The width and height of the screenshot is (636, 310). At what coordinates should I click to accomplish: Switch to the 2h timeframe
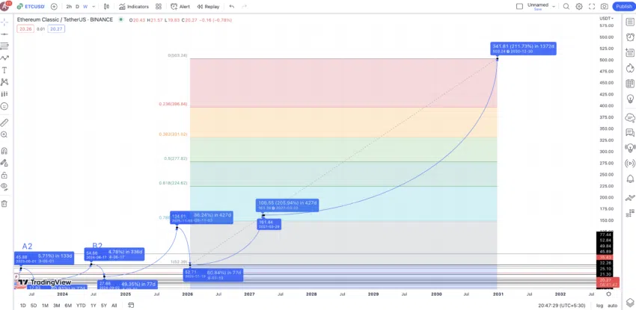(69, 7)
